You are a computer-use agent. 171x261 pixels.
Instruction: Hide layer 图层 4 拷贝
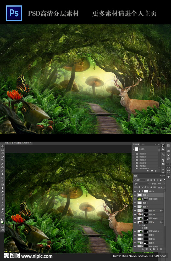(x=135, y=199)
